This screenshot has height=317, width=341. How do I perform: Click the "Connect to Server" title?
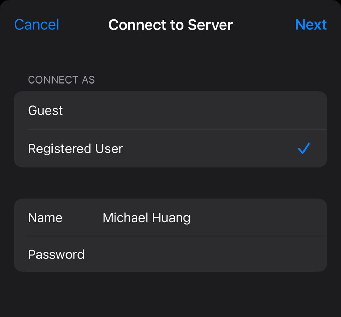(170, 25)
